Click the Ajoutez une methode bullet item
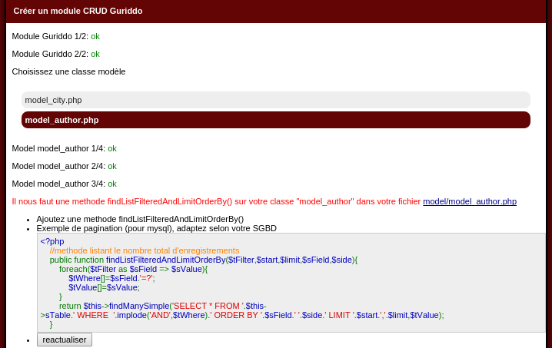Image resolution: width=552 pixels, height=348 pixels. point(140,219)
